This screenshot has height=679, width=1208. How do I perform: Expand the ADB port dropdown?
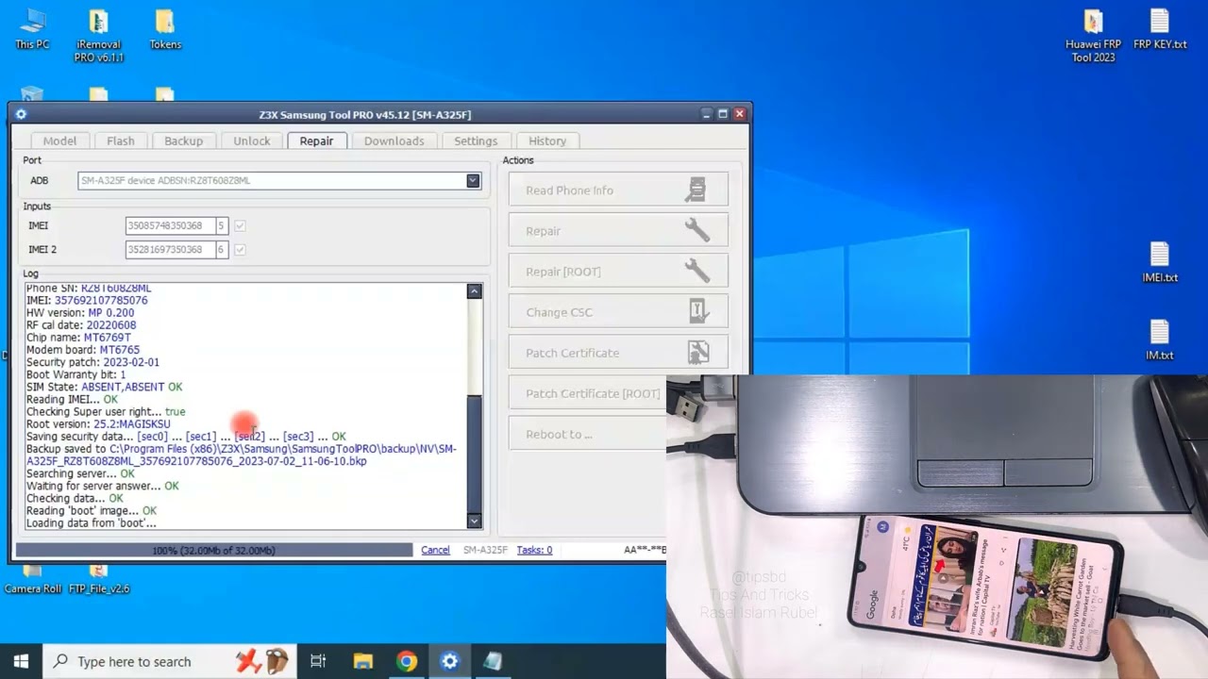(x=473, y=180)
